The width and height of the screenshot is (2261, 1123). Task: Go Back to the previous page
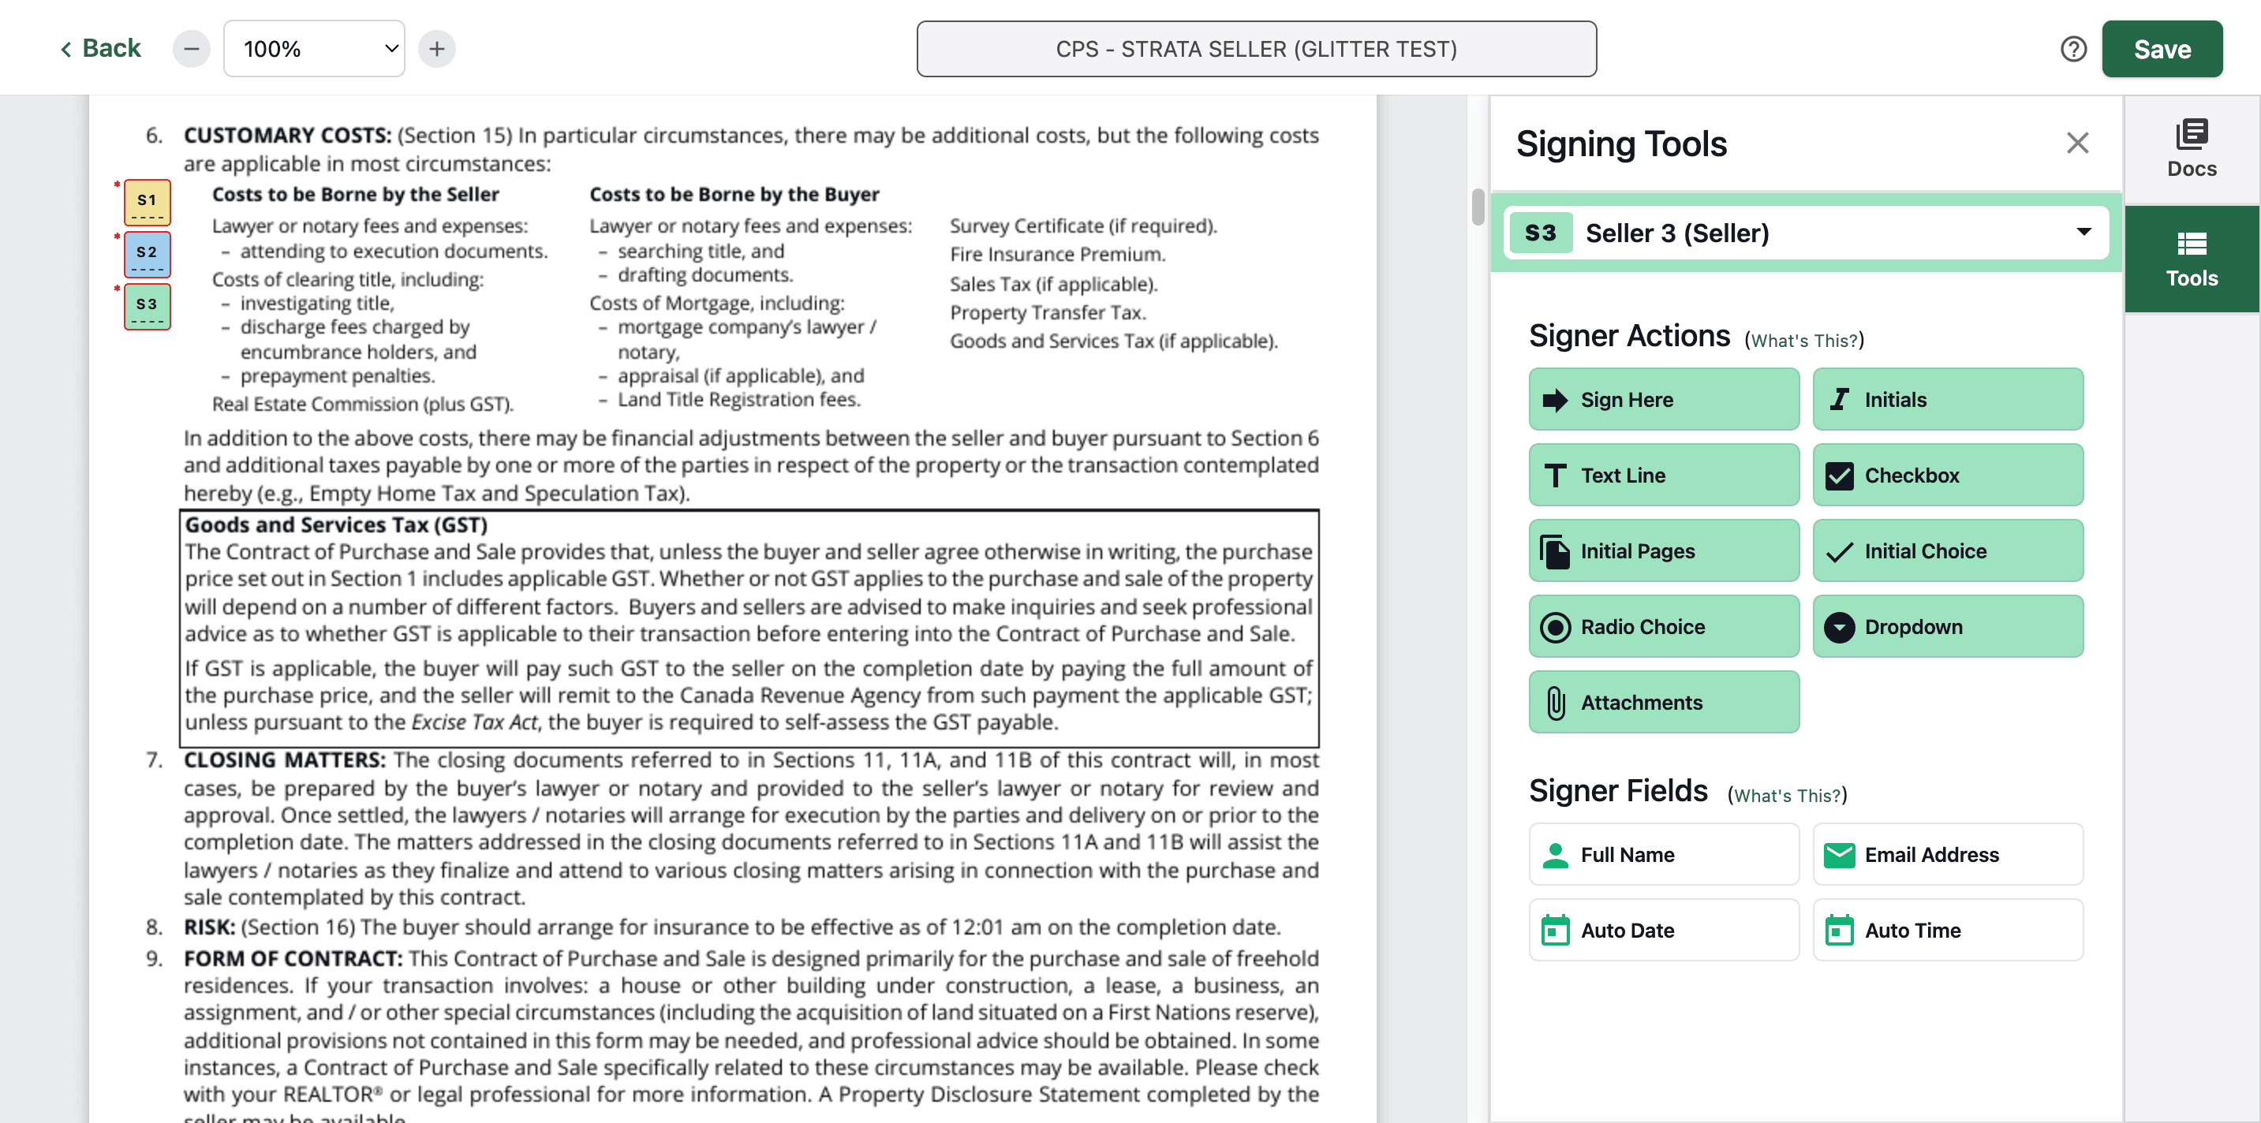[x=99, y=48]
